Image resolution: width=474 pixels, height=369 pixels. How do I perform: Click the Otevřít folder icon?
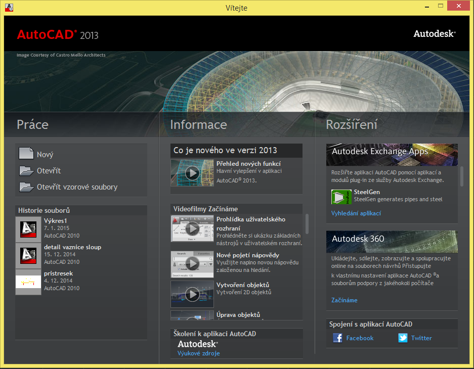(26, 171)
